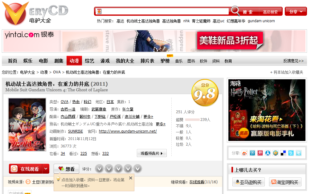Click the 想看 count 332

coord(105,154)
